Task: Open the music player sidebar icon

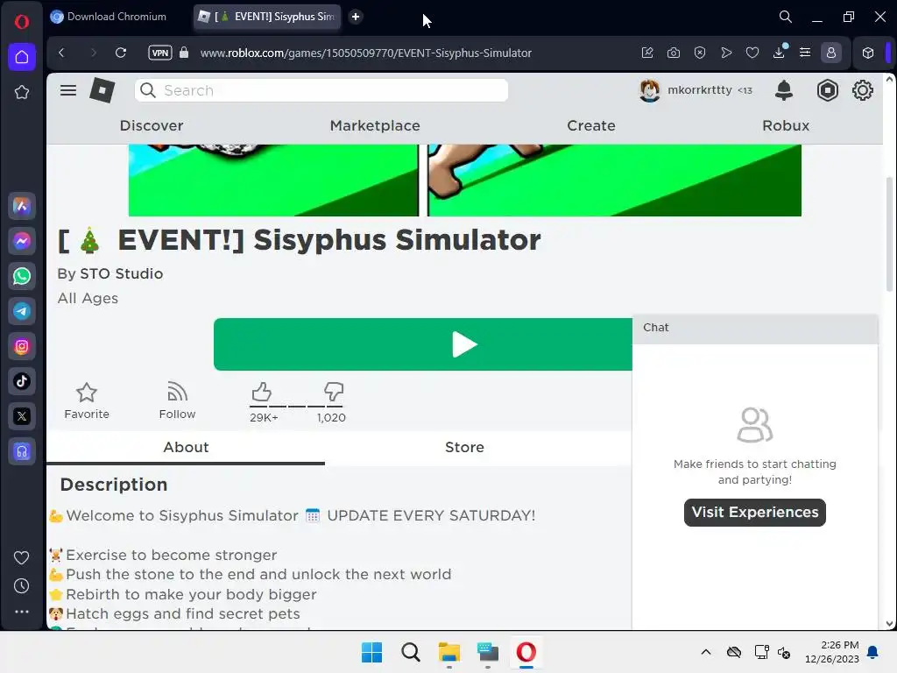Action: [22, 451]
